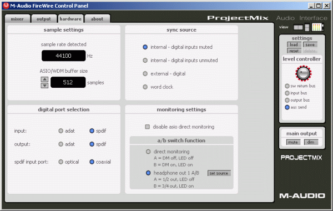
Task: Click the 512 buffer size field
Action: point(68,82)
